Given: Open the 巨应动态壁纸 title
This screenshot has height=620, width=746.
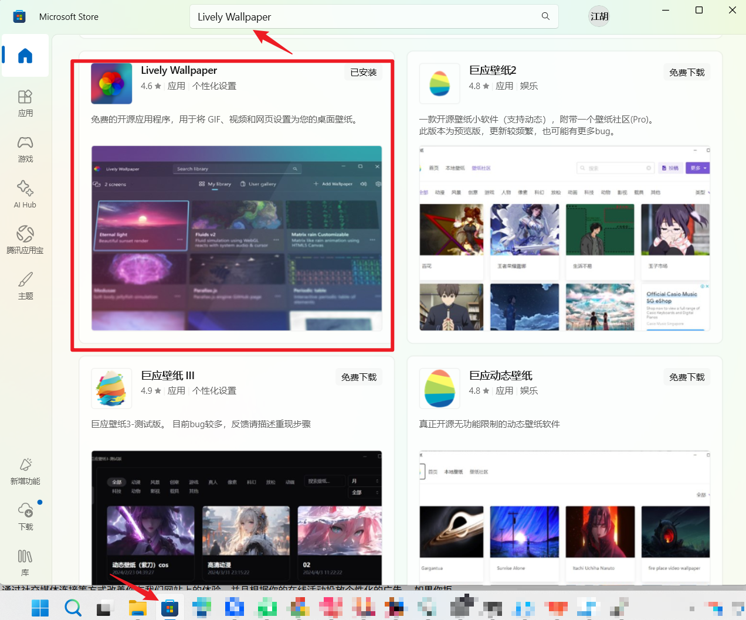Looking at the screenshot, I should (501, 375).
